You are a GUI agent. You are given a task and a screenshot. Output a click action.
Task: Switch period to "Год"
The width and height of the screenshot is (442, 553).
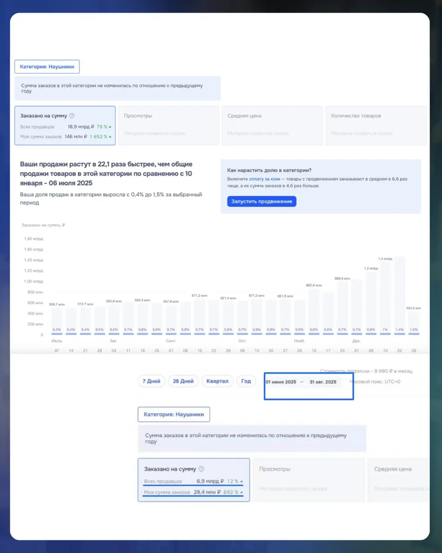point(246,381)
